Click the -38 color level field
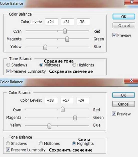The width and height of the screenshot is (138, 157). pyautogui.click(x=83, y=22)
